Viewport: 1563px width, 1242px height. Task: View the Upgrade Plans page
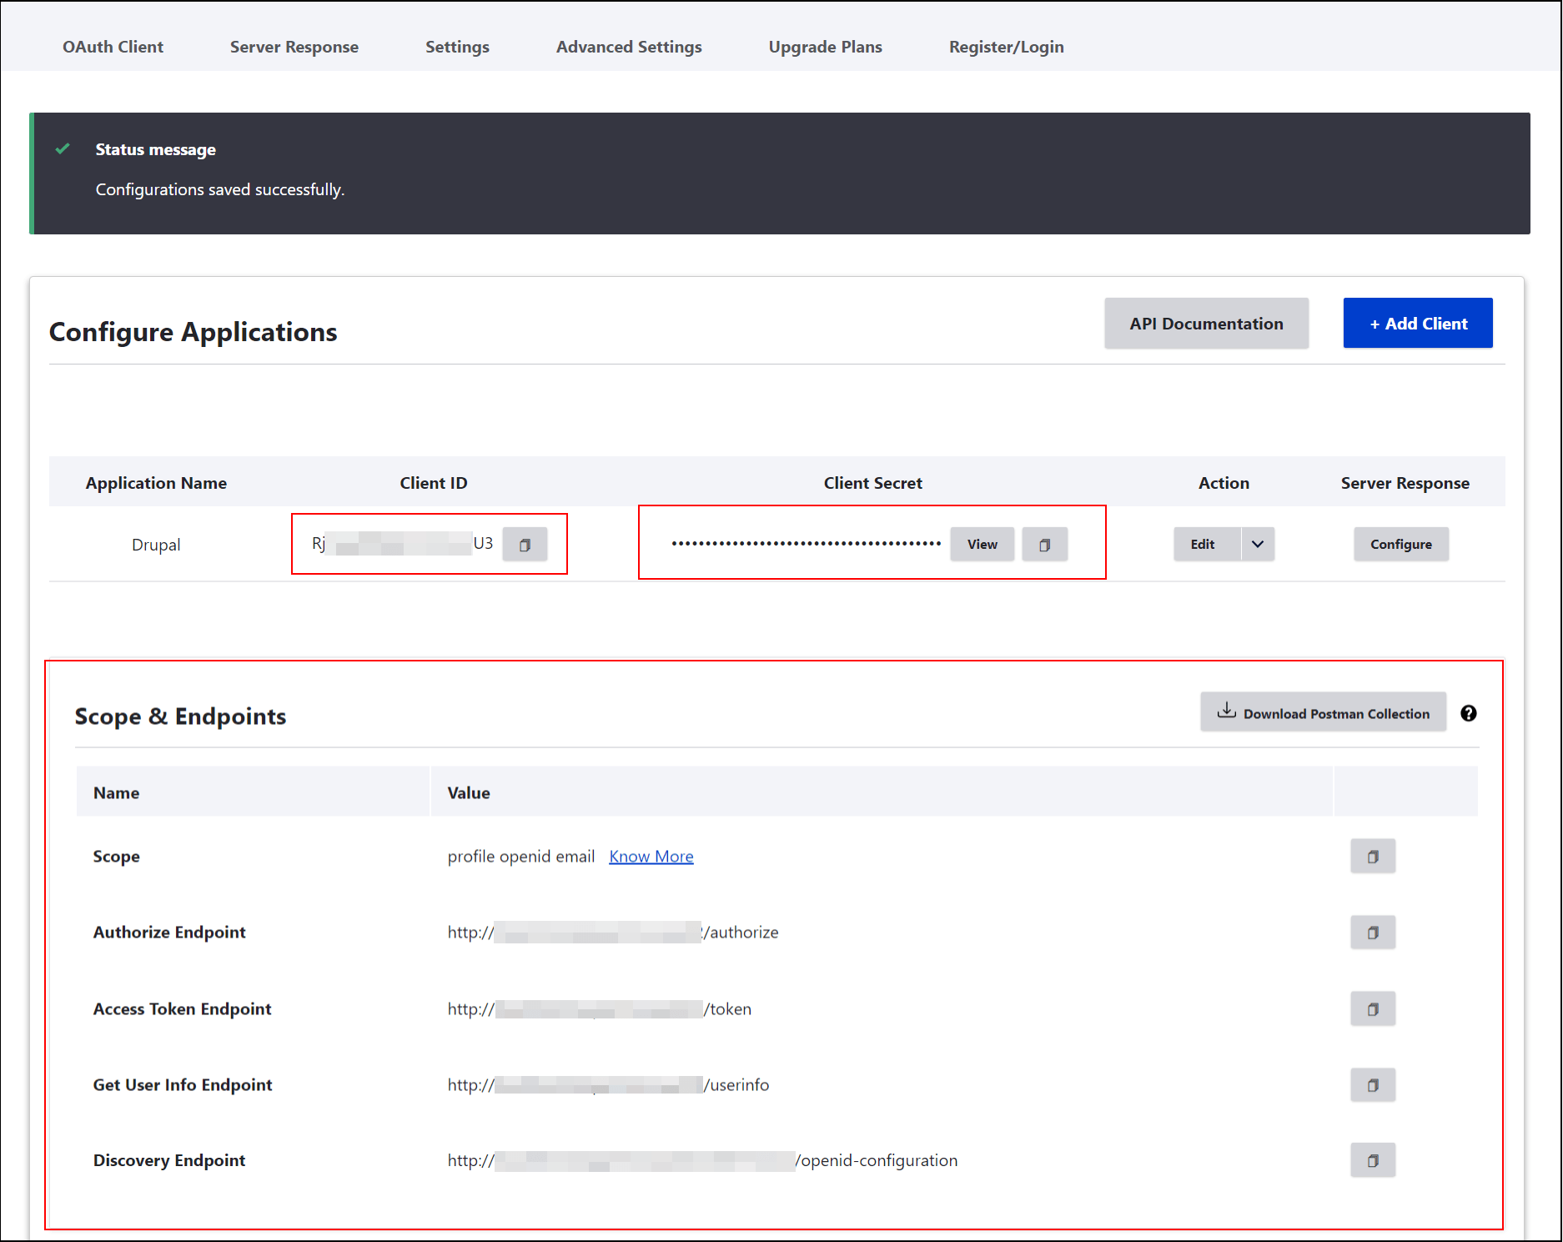point(825,47)
